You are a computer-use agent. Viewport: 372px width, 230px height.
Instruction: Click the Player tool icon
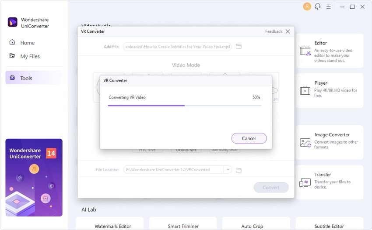[305, 90]
